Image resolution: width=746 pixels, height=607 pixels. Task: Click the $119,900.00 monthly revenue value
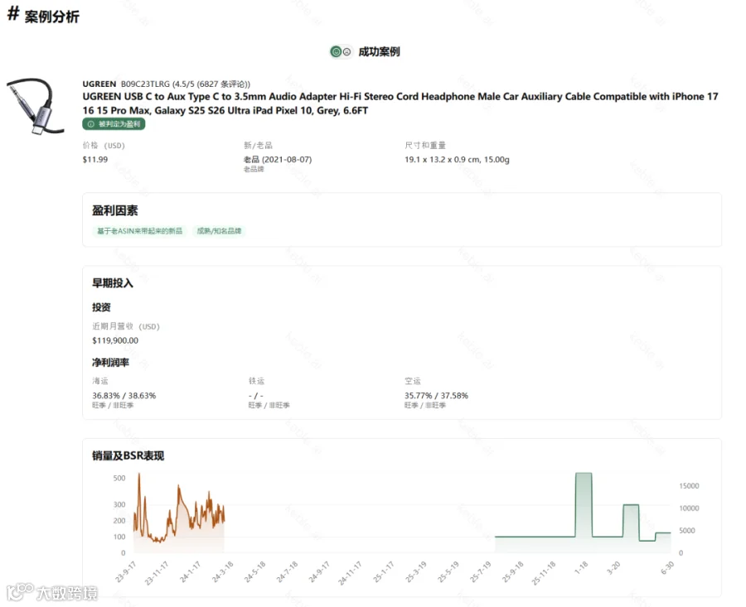pyautogui.click(x=115, y=340)
